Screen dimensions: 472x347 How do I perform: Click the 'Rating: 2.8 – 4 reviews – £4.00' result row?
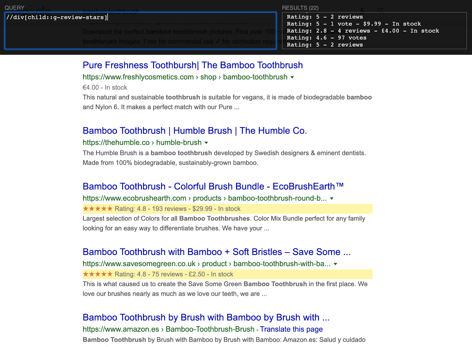click(x=363, y=31)
